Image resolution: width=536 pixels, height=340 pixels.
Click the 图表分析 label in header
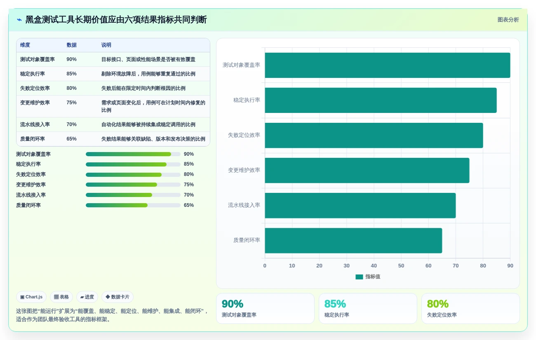point(508,20)
